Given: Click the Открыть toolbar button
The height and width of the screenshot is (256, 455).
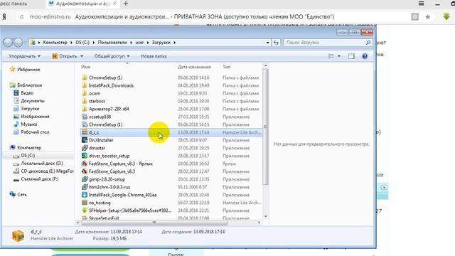Looking at the screenshot, I should [x=65, y=56].
